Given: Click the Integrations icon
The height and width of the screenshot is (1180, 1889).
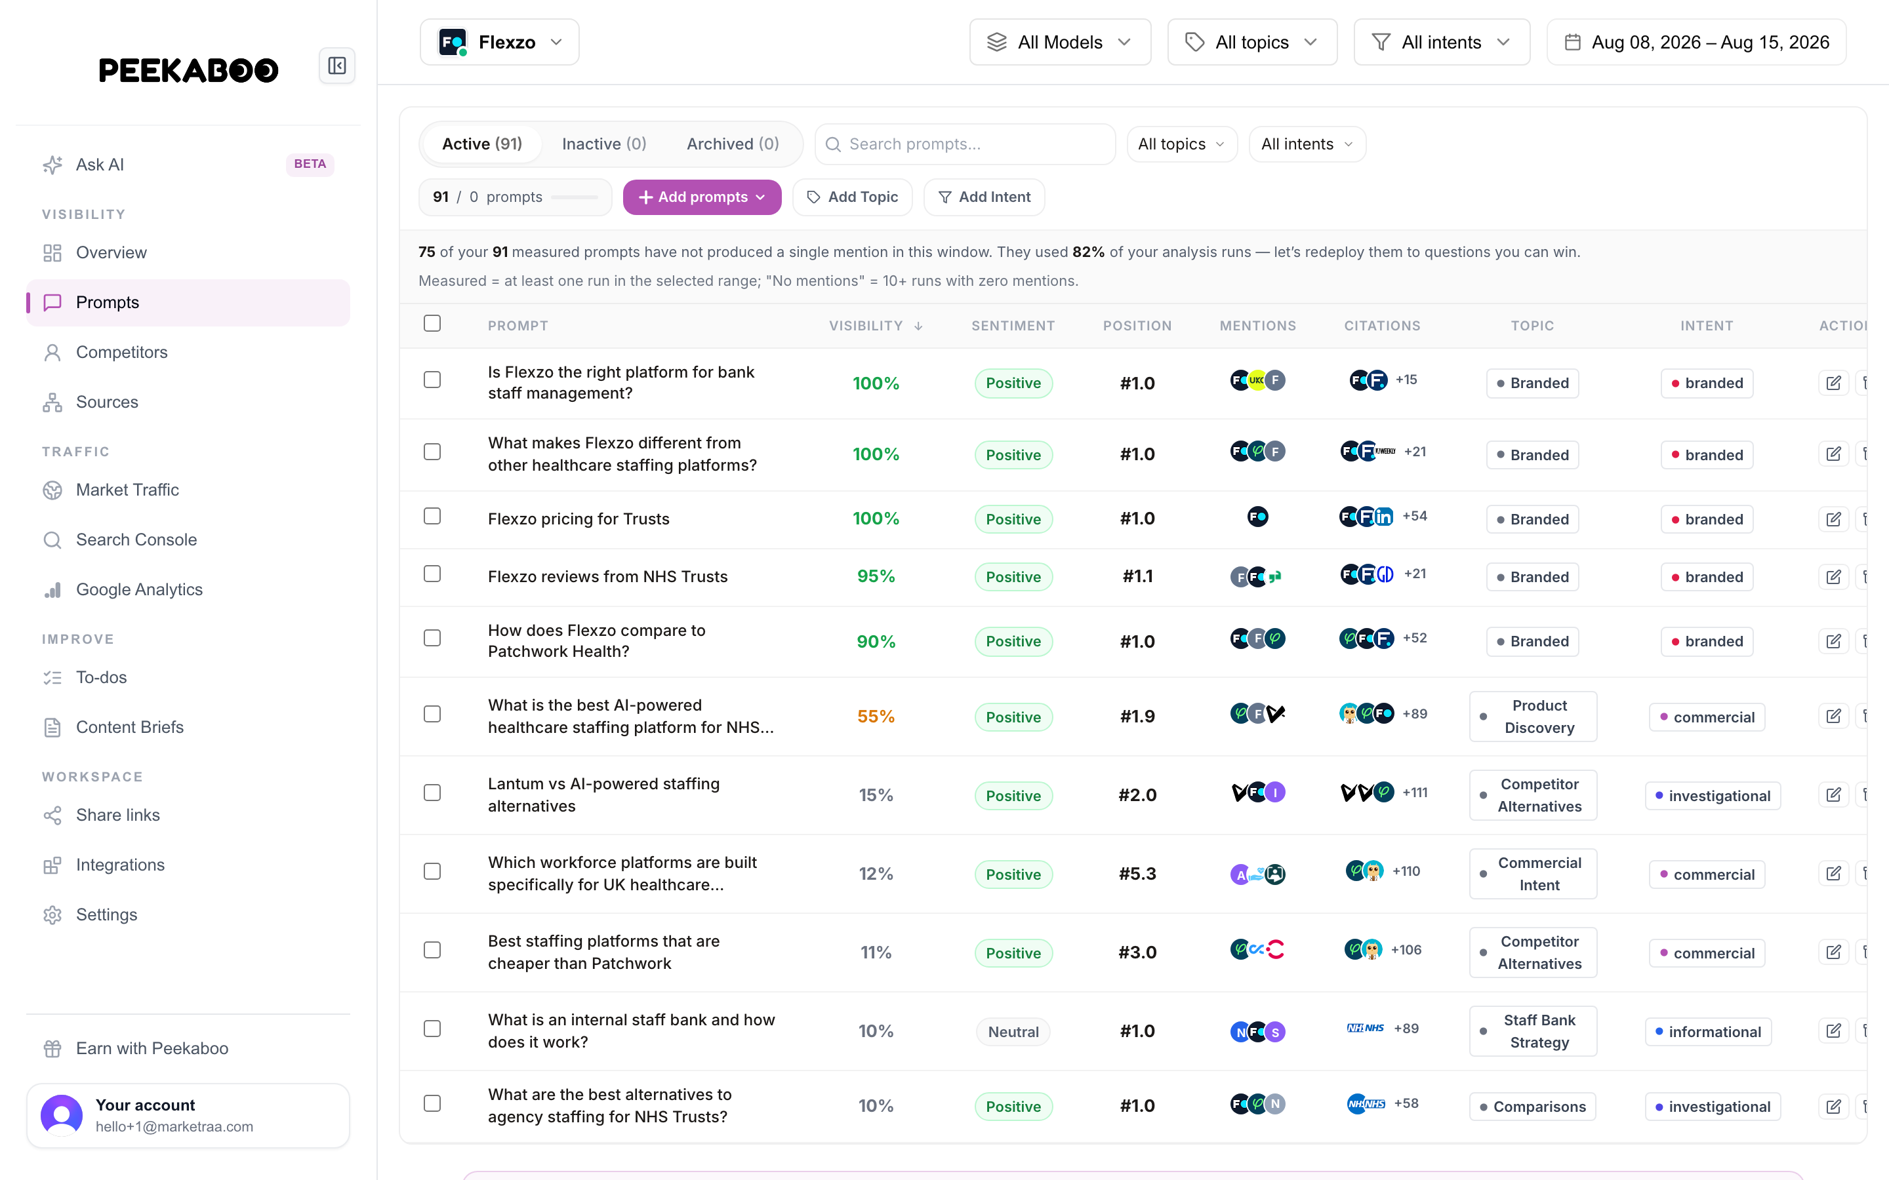Looking at the screenshot, I should 52,865.
